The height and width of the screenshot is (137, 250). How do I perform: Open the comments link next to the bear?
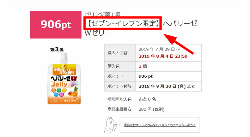click(160, 125)
